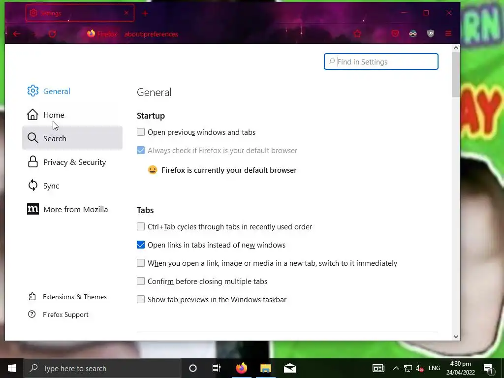
Task: Bookmark this page with the star icon
Action: coord(357,34)
